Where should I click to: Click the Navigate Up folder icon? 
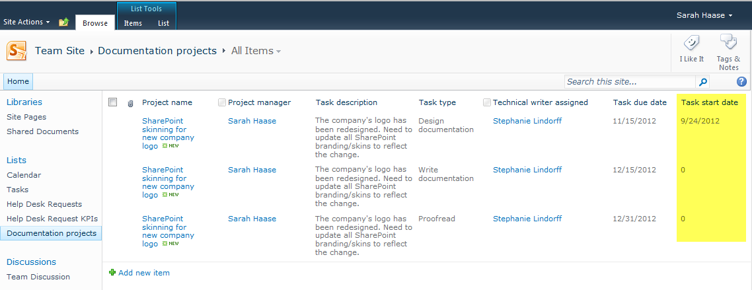[63, 22]
